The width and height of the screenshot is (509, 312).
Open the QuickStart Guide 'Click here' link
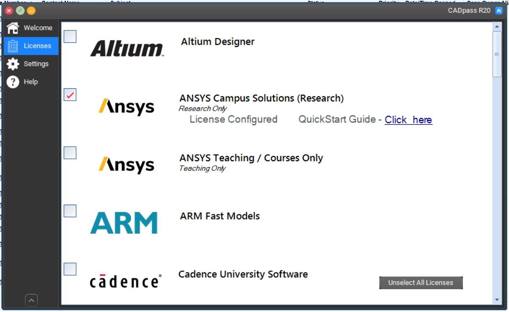click(x=408, y=120)
